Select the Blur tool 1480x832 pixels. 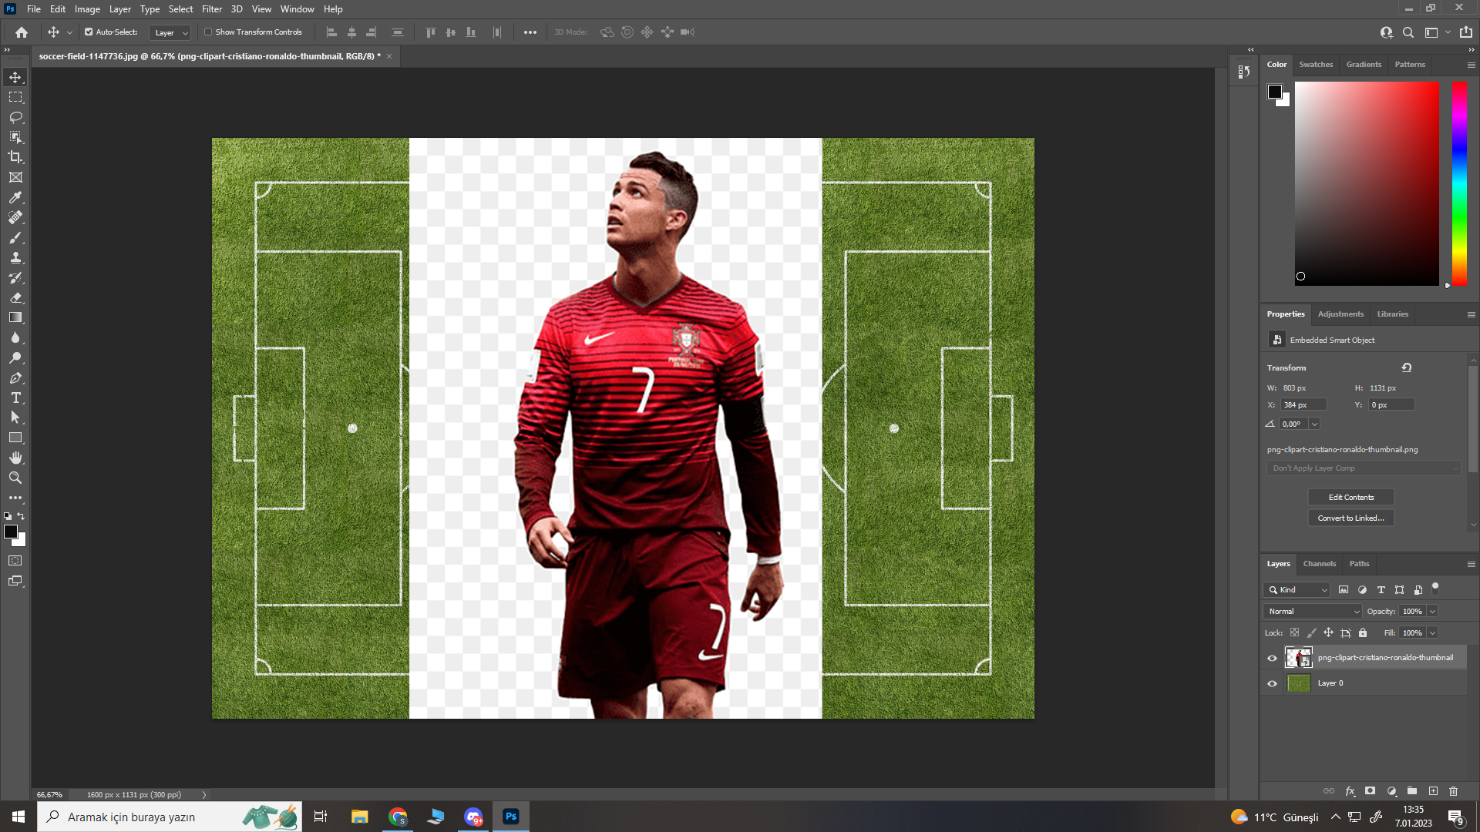(15, 337)
